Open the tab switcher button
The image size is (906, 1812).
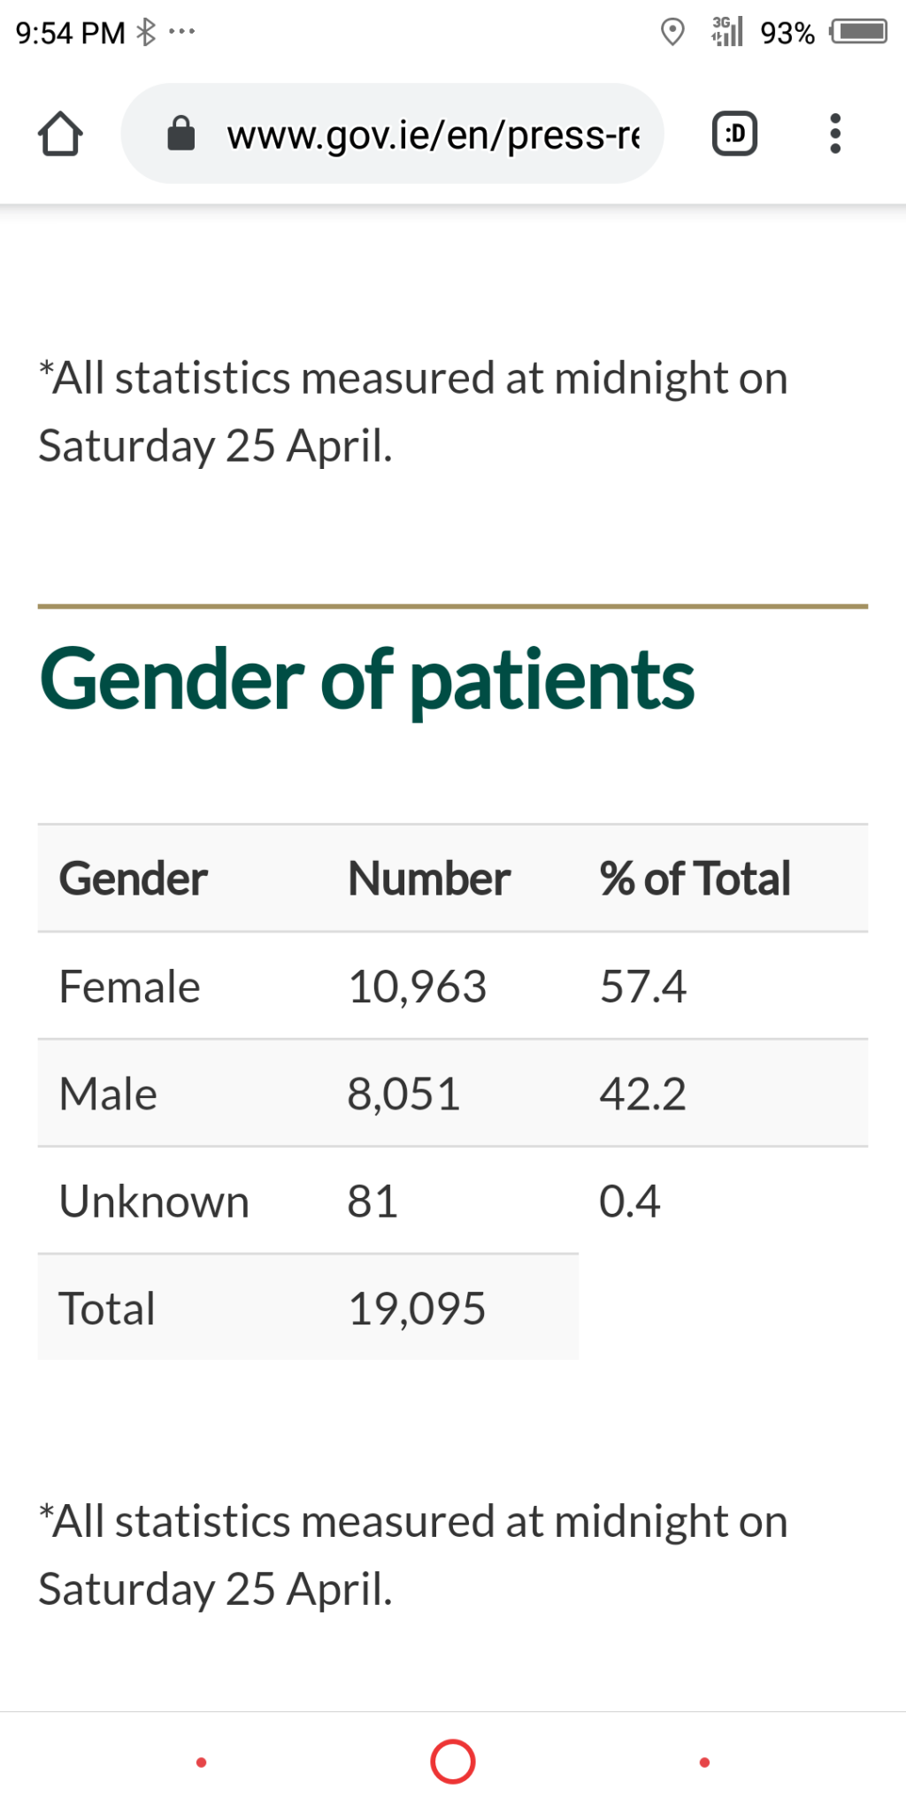(x=734, y=134)
